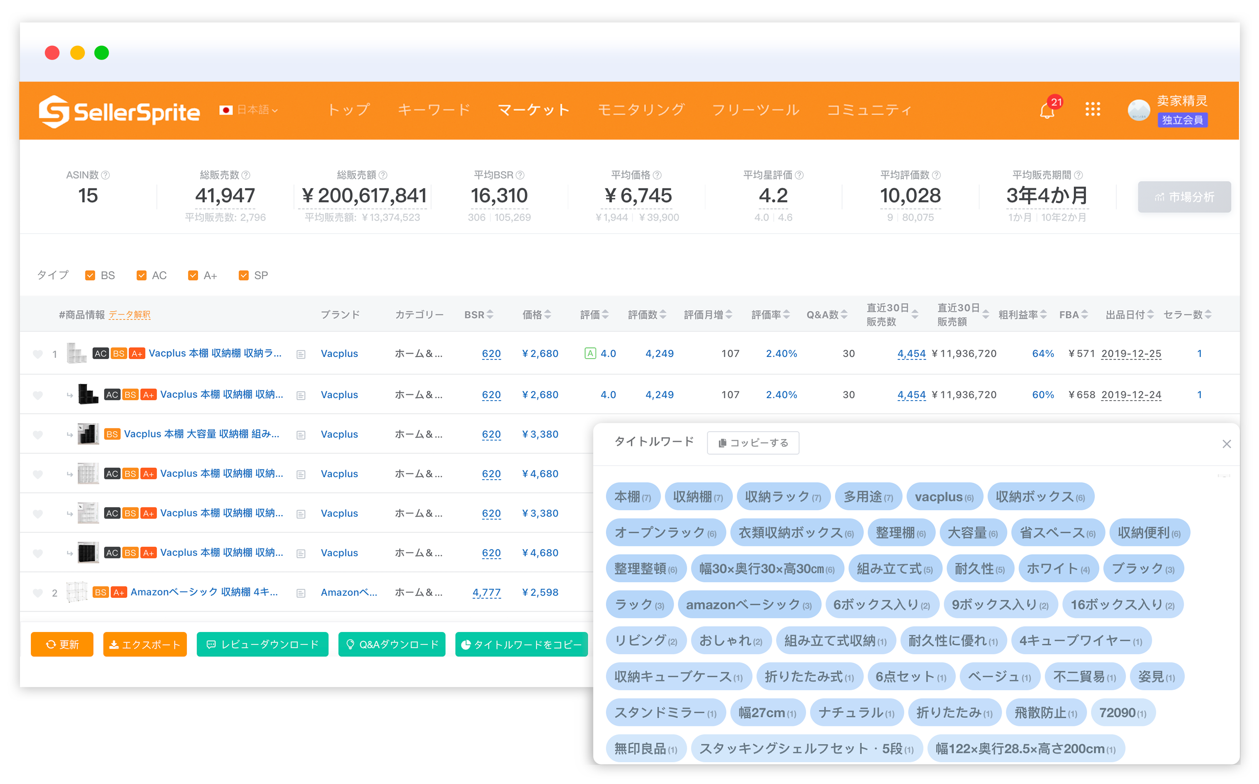Open BSR 4,777 for Amazonベーシック
Image resolution: width=1259 pixels, height=784 pixels.
[x=486, y=592]
